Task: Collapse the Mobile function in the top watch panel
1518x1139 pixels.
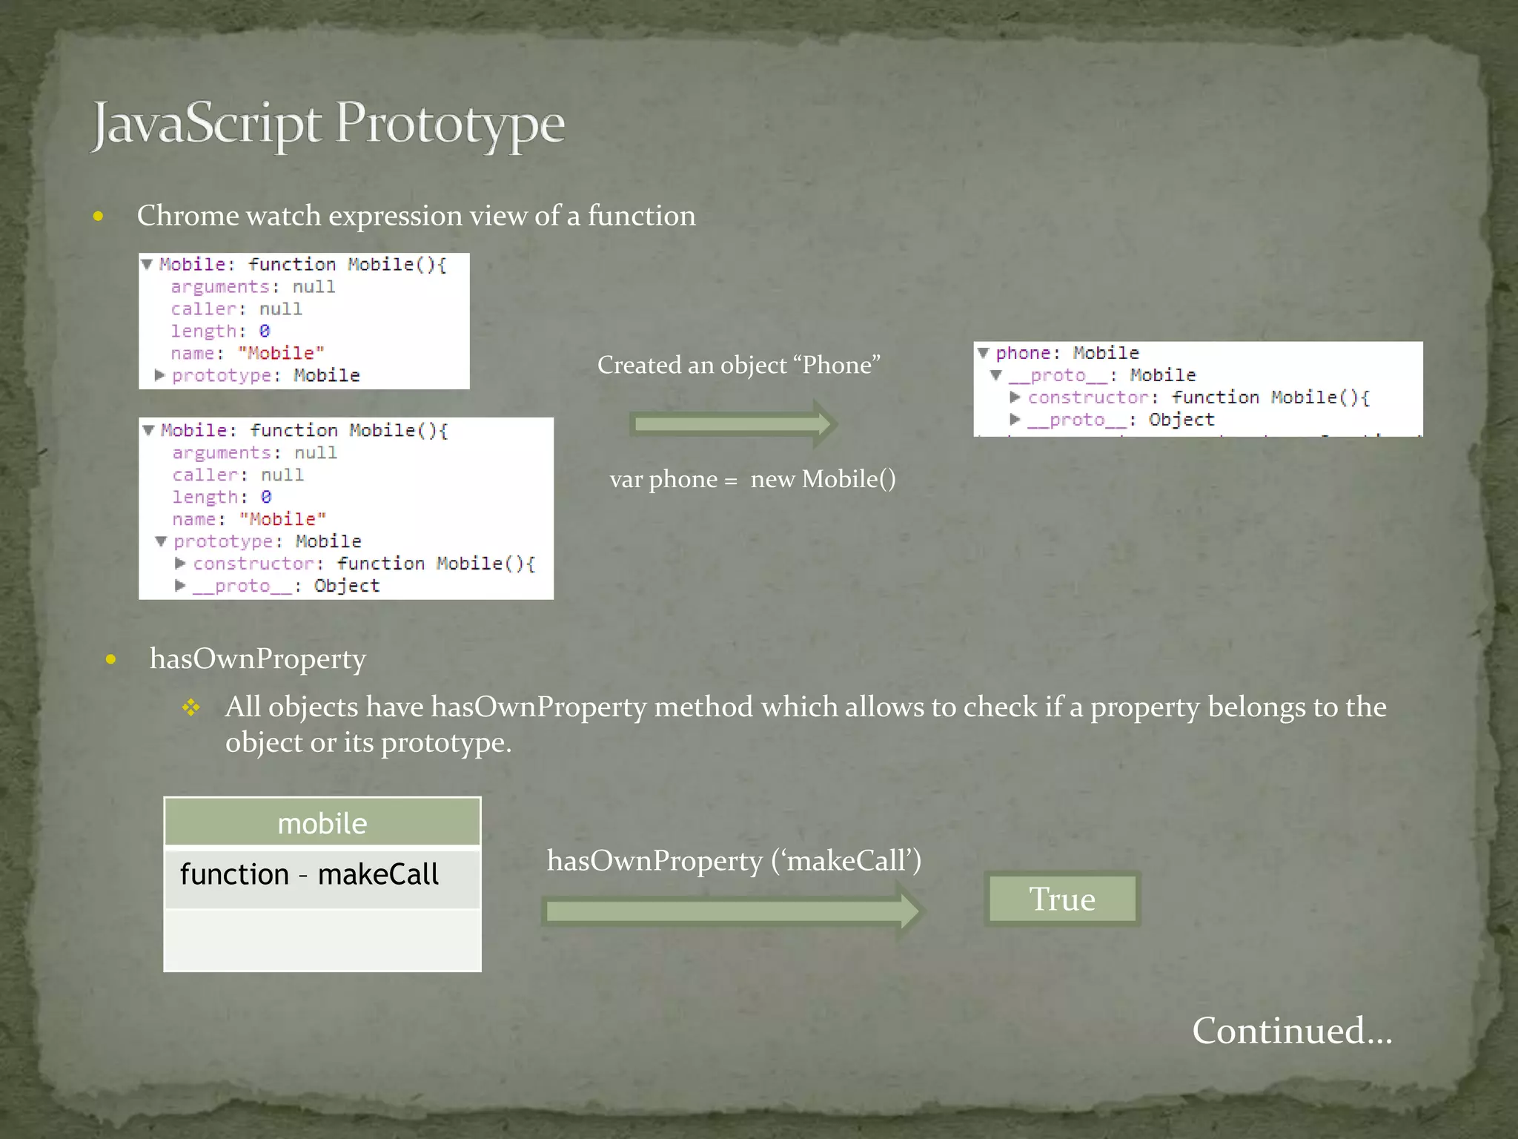Action: click(147, 265)
